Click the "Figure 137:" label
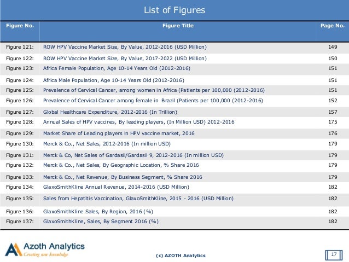 [x=20, y=222]
